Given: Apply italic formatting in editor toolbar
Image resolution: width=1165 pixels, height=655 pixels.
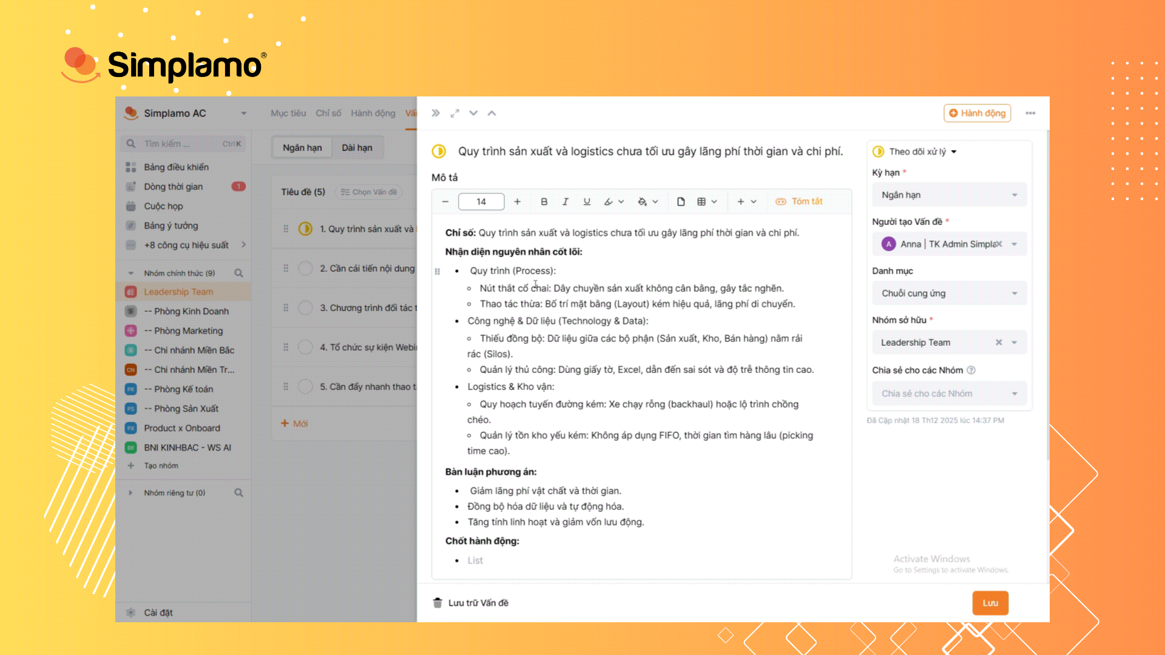Looking at the screenshot, I should pyautogui.click(x=565, y=201).
